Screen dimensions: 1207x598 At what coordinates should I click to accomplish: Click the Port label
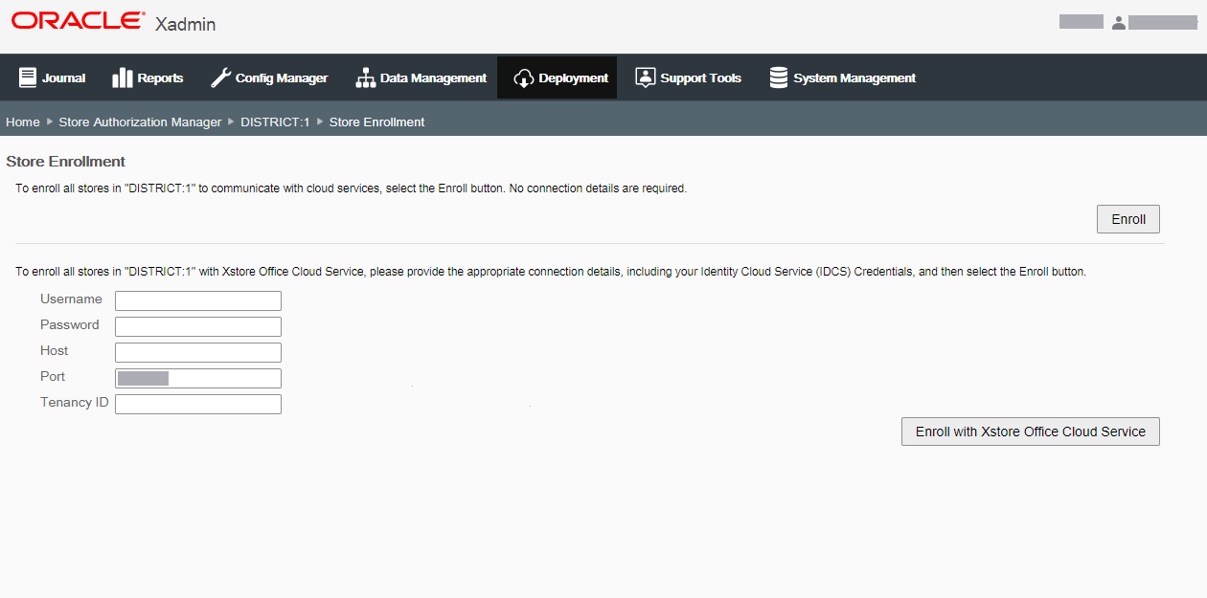(x=53, y=376)
